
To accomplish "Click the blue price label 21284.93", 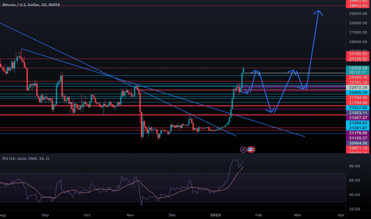I will (358, 123).
